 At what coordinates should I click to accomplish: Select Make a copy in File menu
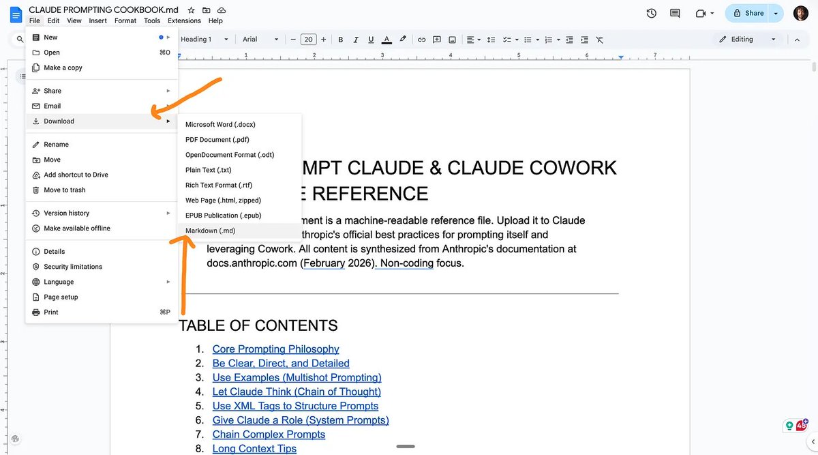coord(102,68)
